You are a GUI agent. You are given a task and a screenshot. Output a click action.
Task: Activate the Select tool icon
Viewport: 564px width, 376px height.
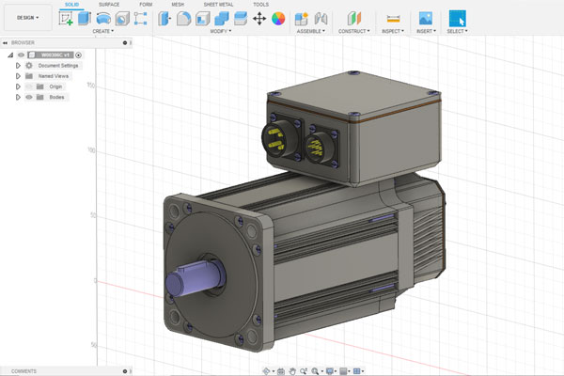point(457,19)
